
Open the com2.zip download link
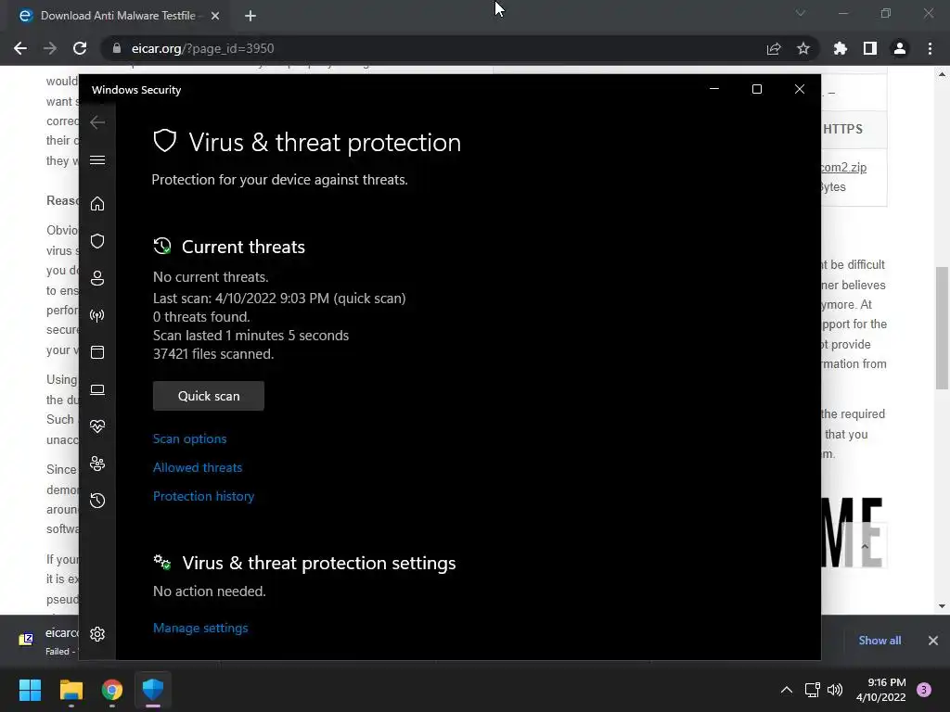coord(844,167)
